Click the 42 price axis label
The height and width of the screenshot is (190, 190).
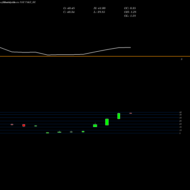pos(180,112)
